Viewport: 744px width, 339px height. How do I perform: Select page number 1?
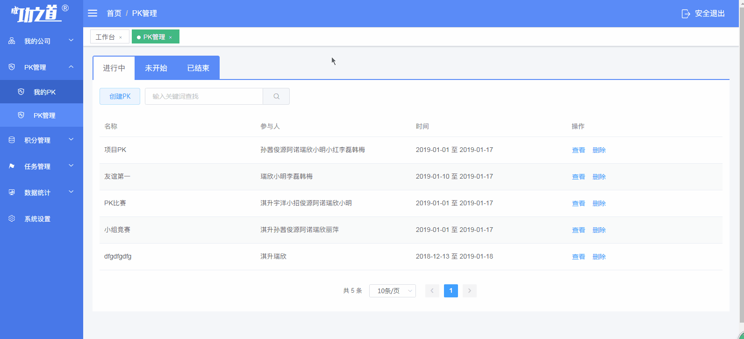[x=451, y=291]
